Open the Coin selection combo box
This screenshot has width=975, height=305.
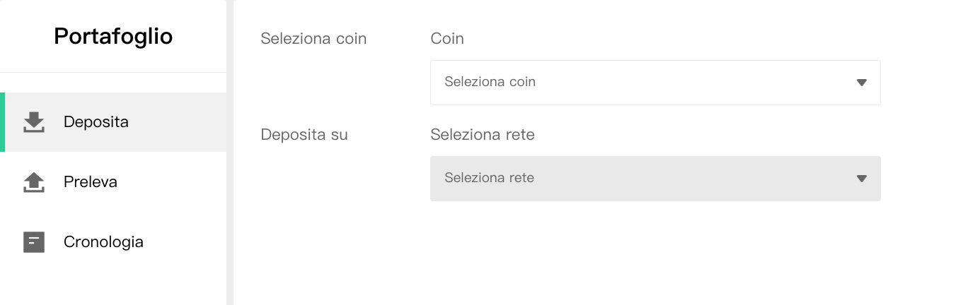click(655, 83)
